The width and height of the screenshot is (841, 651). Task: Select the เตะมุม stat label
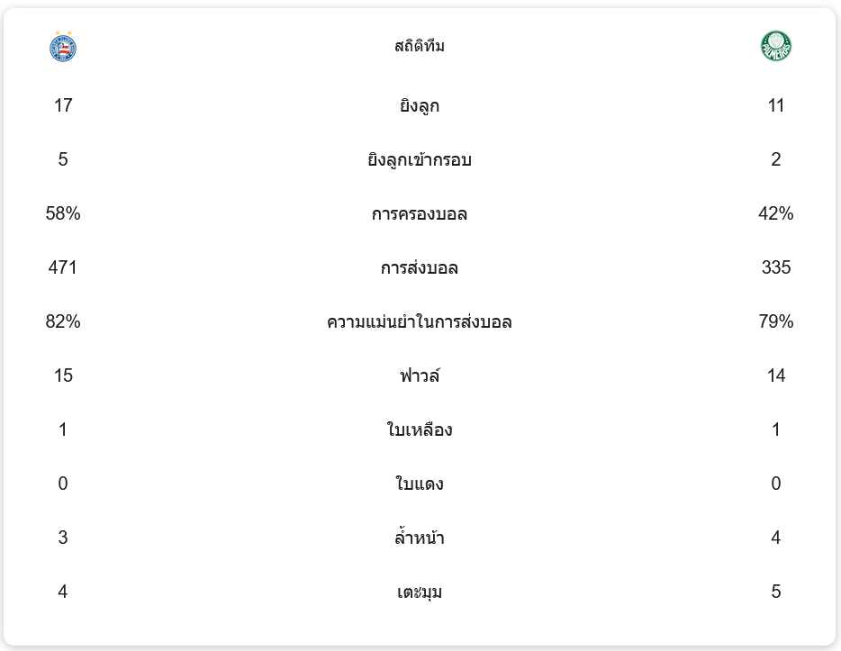420,592
